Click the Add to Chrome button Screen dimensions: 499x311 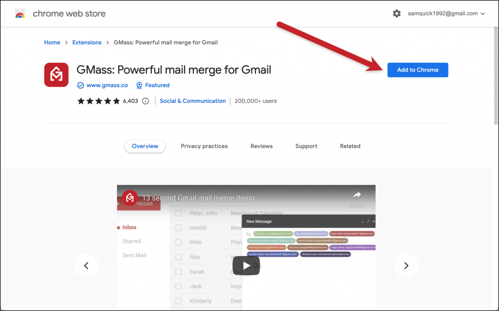(418, 70)
